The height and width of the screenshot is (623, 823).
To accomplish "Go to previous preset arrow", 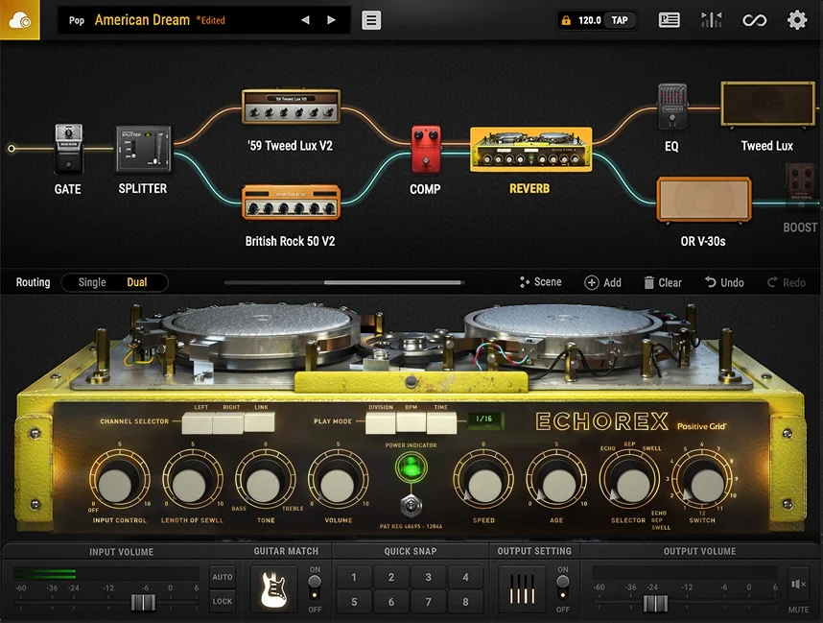I will click(x=305, y=20).
